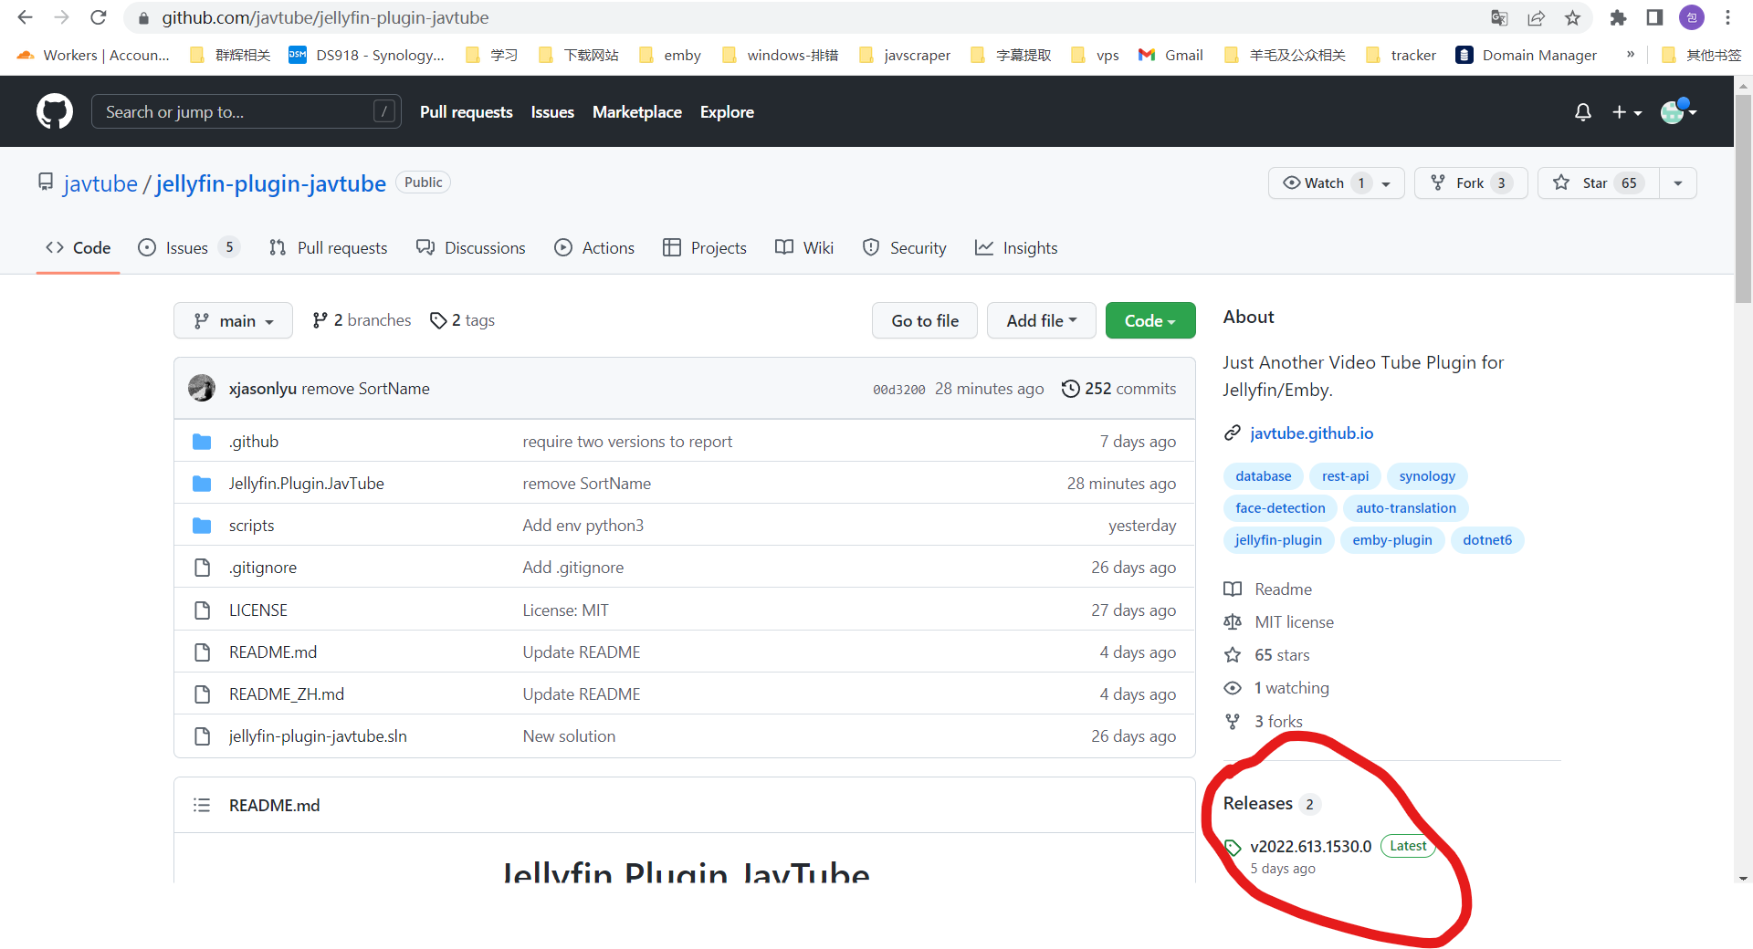1753x949 pixels.
Task: Open the .github folder
Action: point(254,442)
